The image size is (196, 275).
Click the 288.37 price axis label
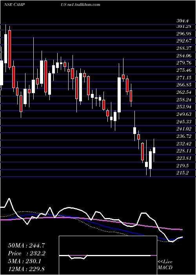click(184, 48)
